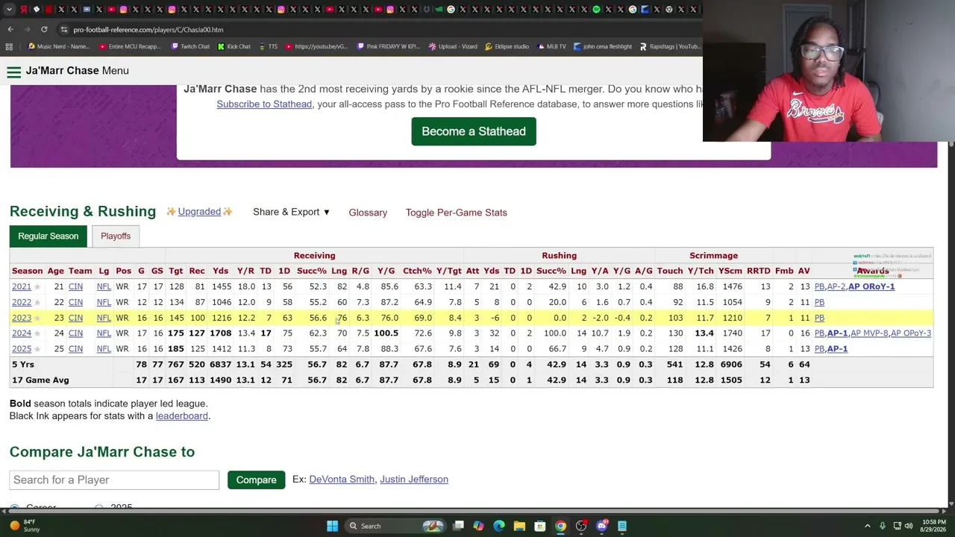Open the Eklipse studio bookmark
The height and width of the screenshot is (537, 955).
[507, 46]
